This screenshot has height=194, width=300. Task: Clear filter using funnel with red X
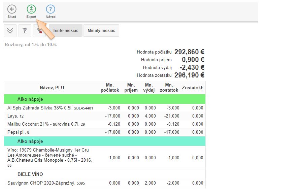(x=39, y=31)
